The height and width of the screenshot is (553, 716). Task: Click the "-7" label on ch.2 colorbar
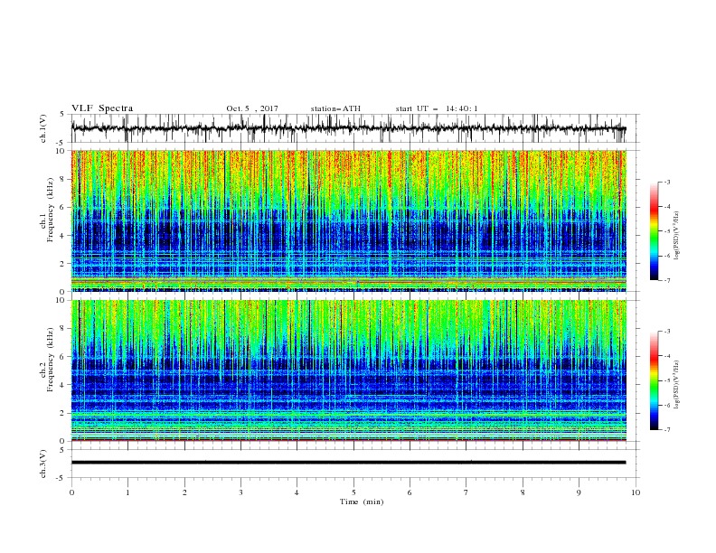pyautogui.click(x=667, y=430)
